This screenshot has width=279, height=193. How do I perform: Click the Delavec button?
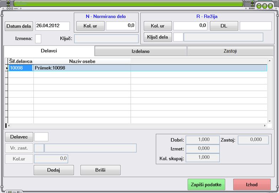19,137
